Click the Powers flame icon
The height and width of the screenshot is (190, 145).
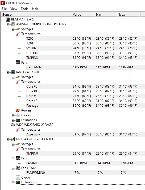tap(18, 110)
